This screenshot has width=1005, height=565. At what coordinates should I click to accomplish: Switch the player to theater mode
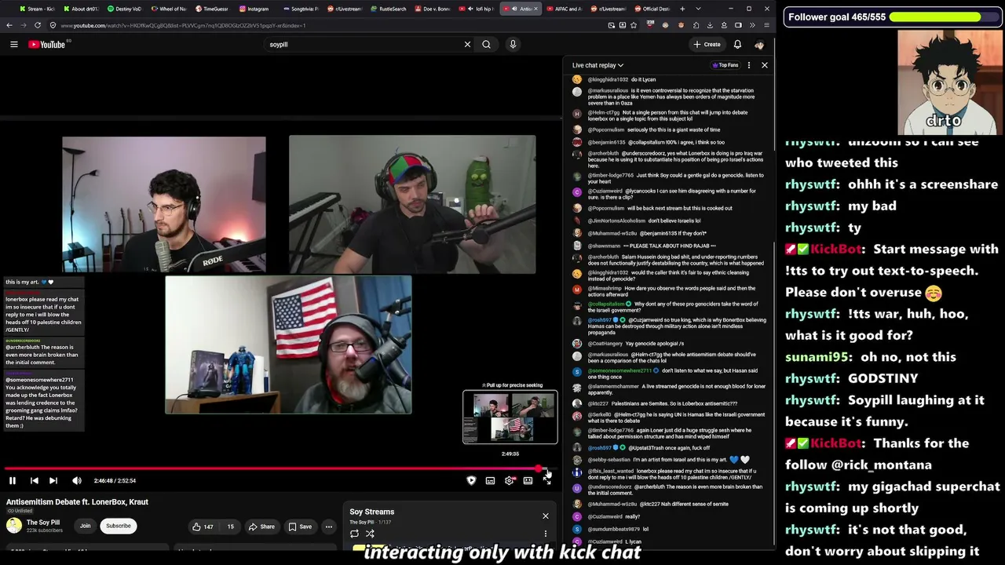point(528,480)
